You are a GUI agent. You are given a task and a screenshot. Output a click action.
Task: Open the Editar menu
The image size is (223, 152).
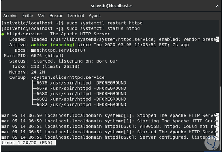tap(28, 16)
